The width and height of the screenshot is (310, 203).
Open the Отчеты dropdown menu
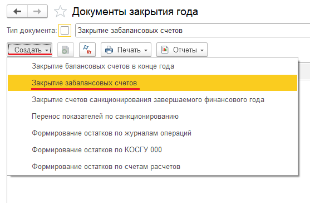pos(182,50)
